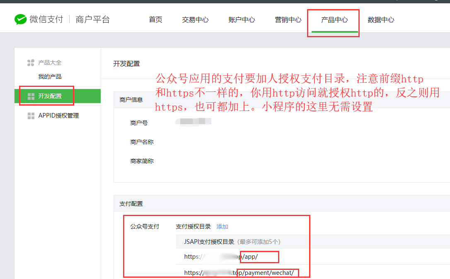
Task: Click the 商户平台 title text
Action: tap(93, 19)
